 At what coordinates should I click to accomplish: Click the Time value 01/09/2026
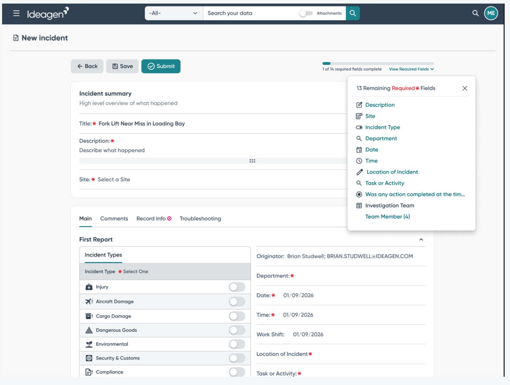tap(298, 315)
